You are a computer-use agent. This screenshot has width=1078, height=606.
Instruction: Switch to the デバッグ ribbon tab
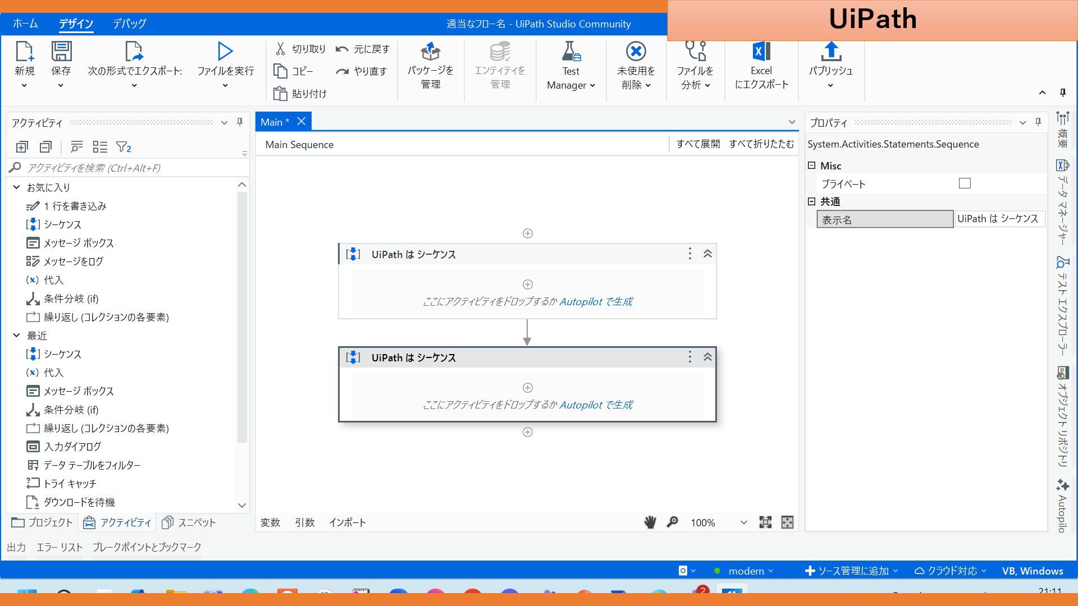(x=129, y=24)
